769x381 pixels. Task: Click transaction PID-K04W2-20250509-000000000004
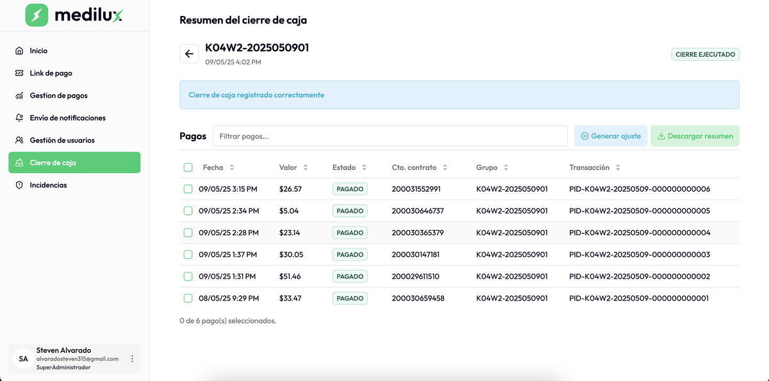640,233
